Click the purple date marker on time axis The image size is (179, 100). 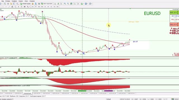click(x=109, y=91)
